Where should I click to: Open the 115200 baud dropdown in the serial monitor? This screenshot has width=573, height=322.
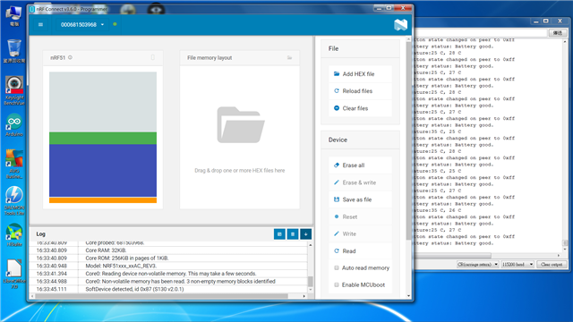(517, 265)
